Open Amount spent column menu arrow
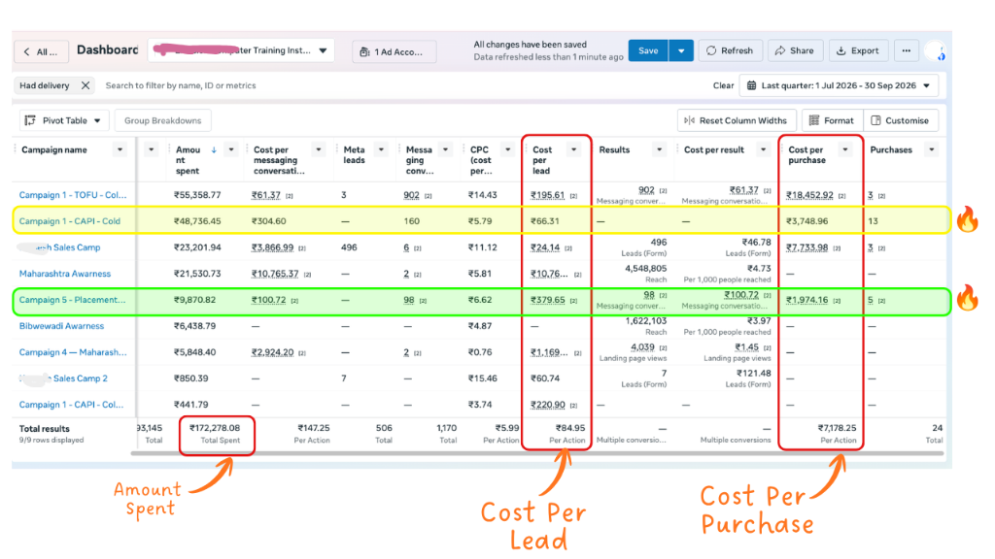This screenshot has width=995, height=559. click(231, 149)
